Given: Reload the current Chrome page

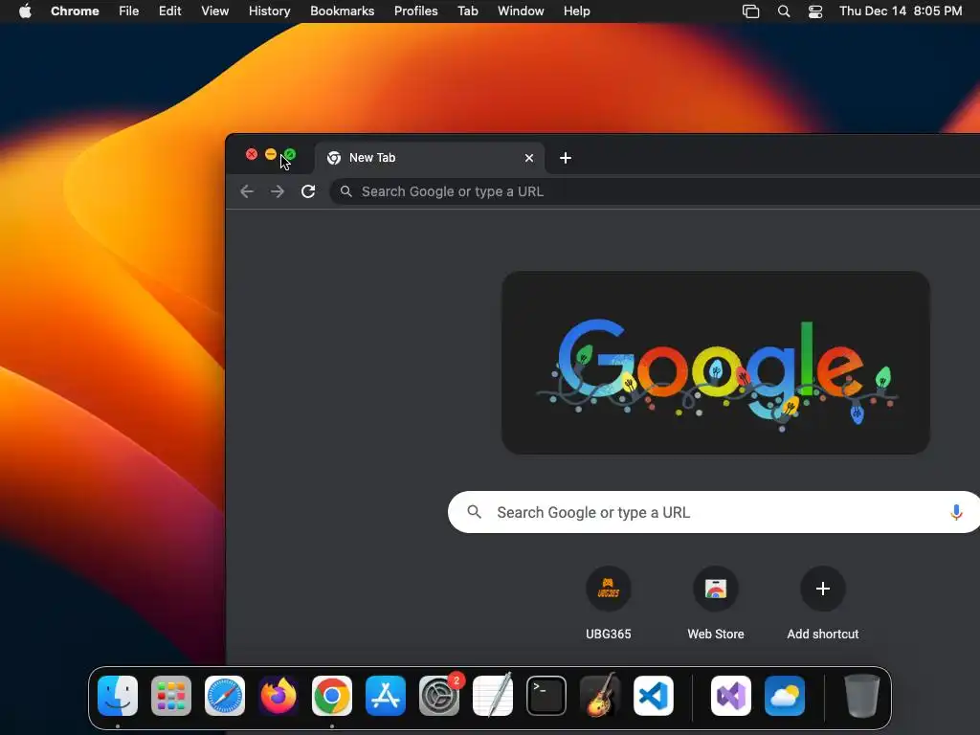Looking at the screenshot, I should click(x=308, y=191).
